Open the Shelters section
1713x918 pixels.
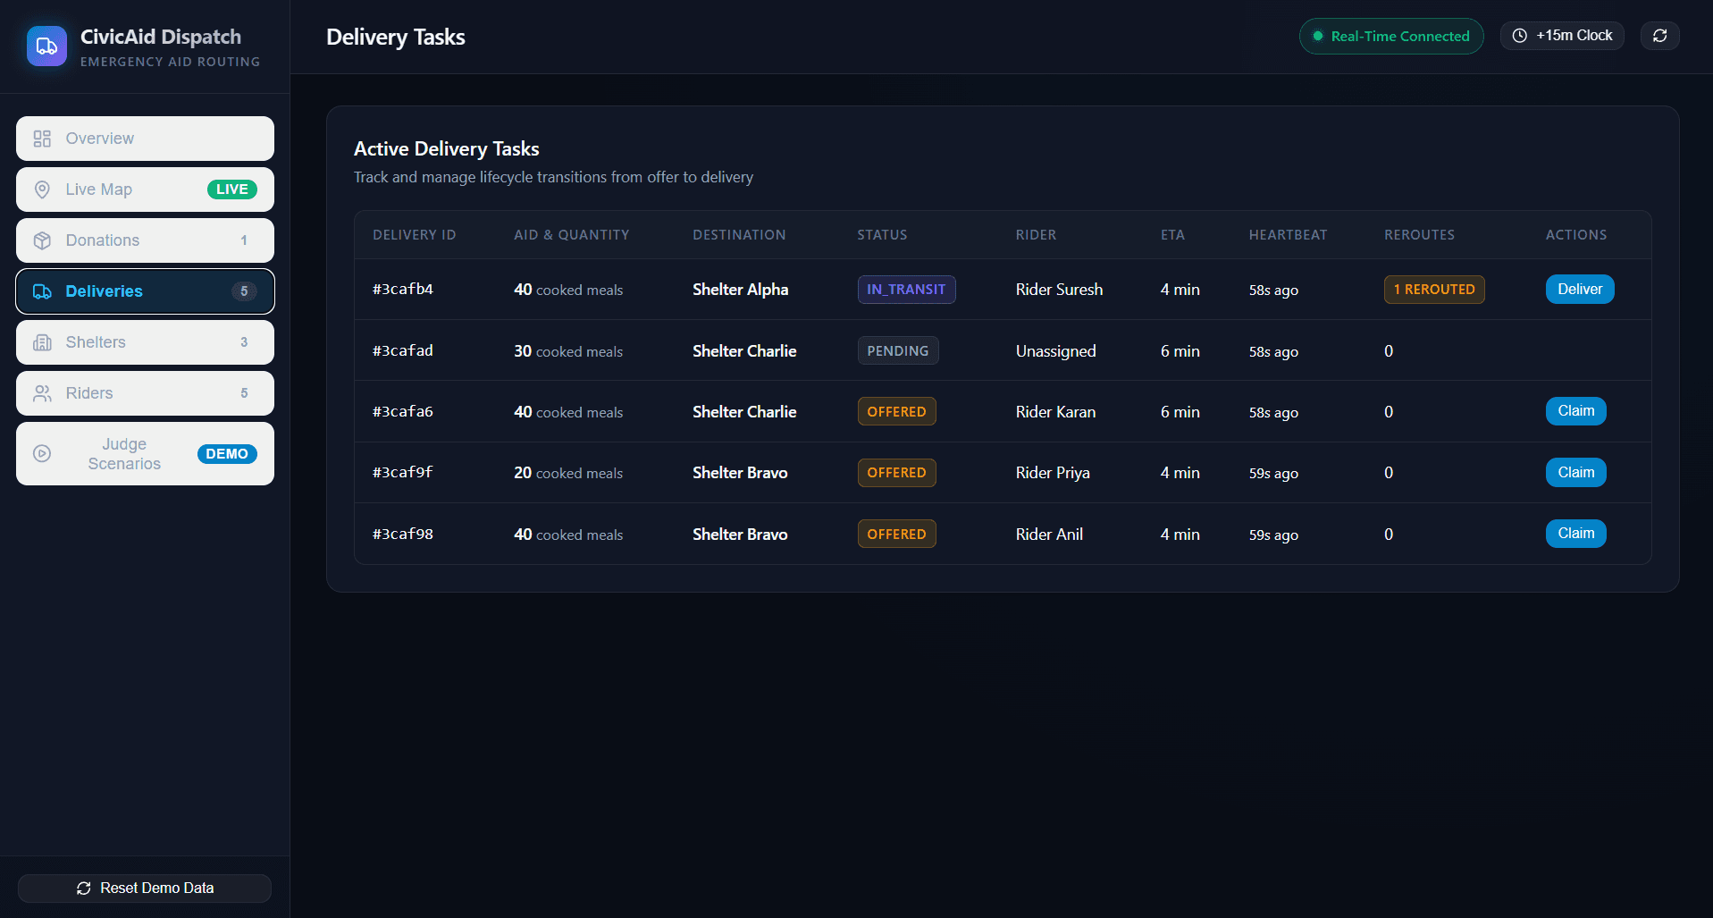(145, 342)
